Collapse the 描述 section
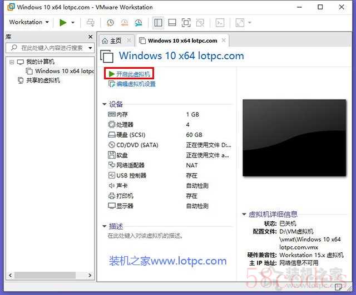This screenshot has height=295, width=356. (105, 226)
